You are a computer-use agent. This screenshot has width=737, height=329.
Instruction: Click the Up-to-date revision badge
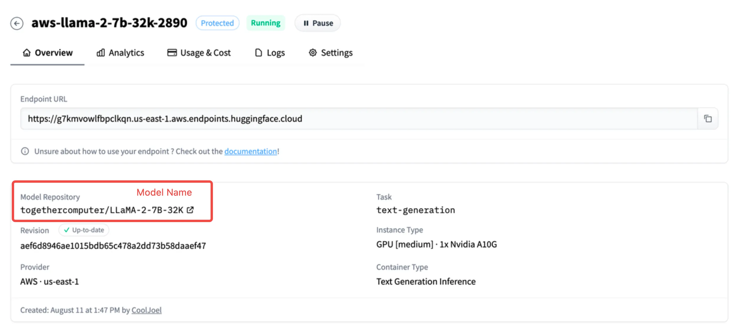(x=84, y=230)
